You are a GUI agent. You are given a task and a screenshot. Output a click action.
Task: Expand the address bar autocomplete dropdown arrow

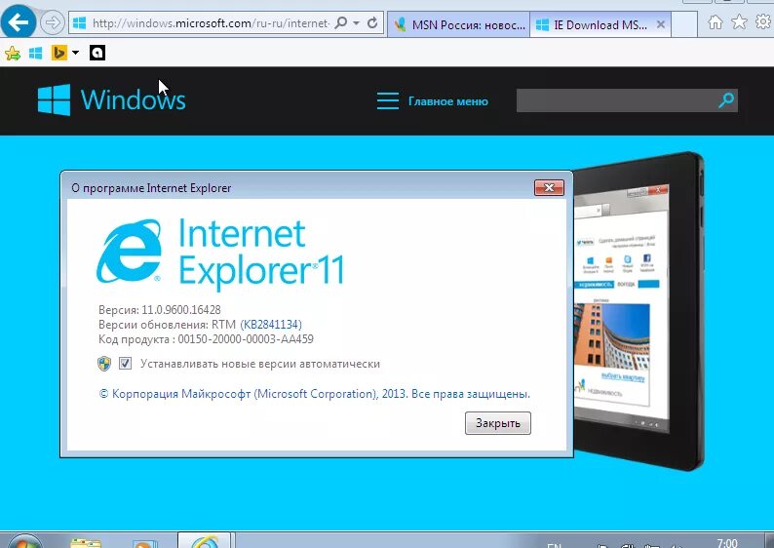point(357,23)
